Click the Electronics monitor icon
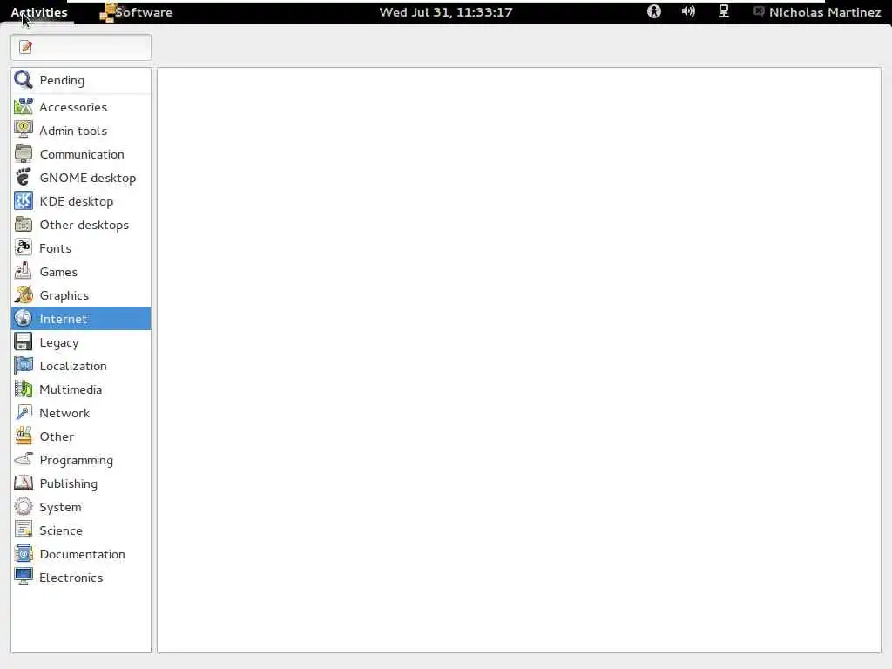 (x=24, y=577)
